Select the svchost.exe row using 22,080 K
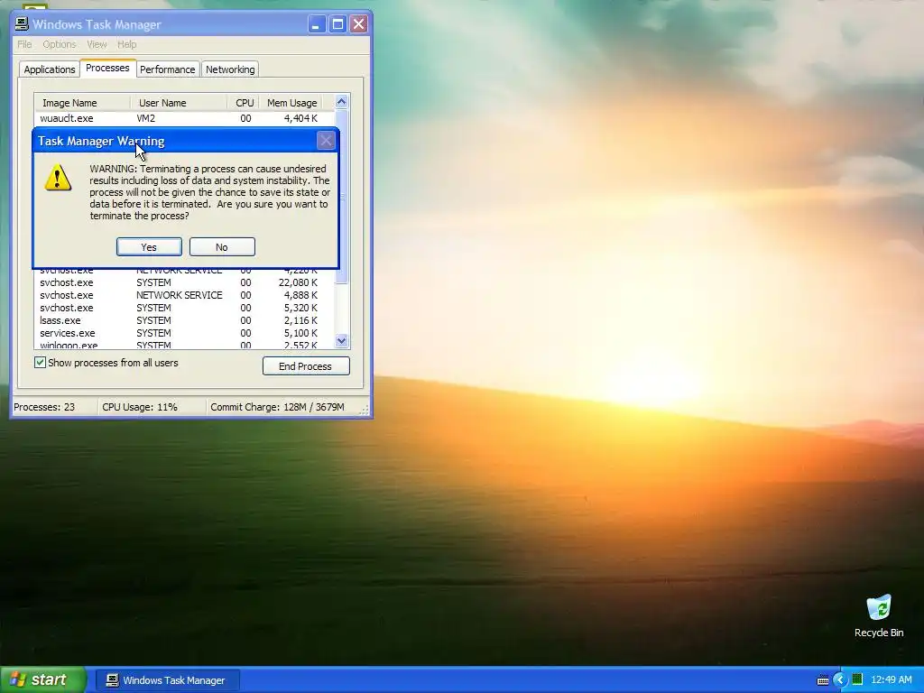 (x=184, y=282)
